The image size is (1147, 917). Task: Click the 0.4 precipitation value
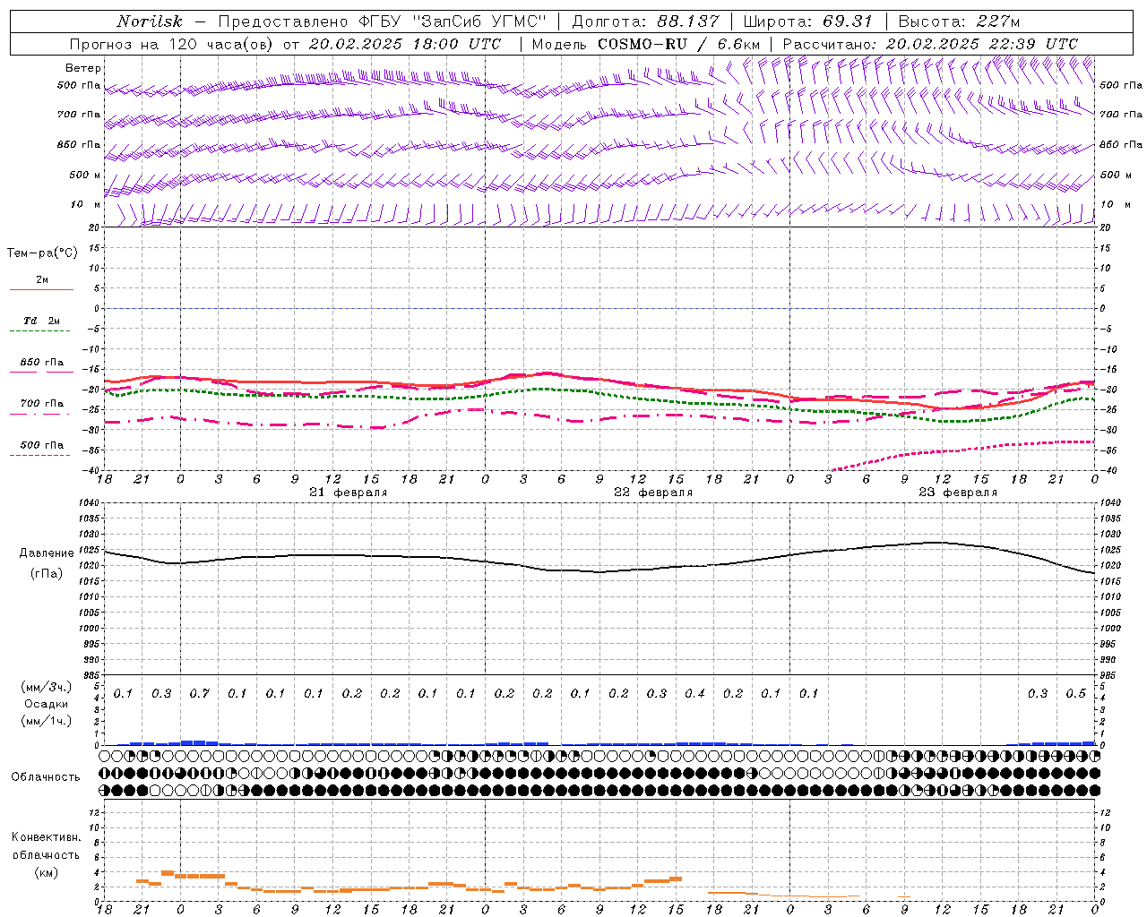tap(694, 694)
